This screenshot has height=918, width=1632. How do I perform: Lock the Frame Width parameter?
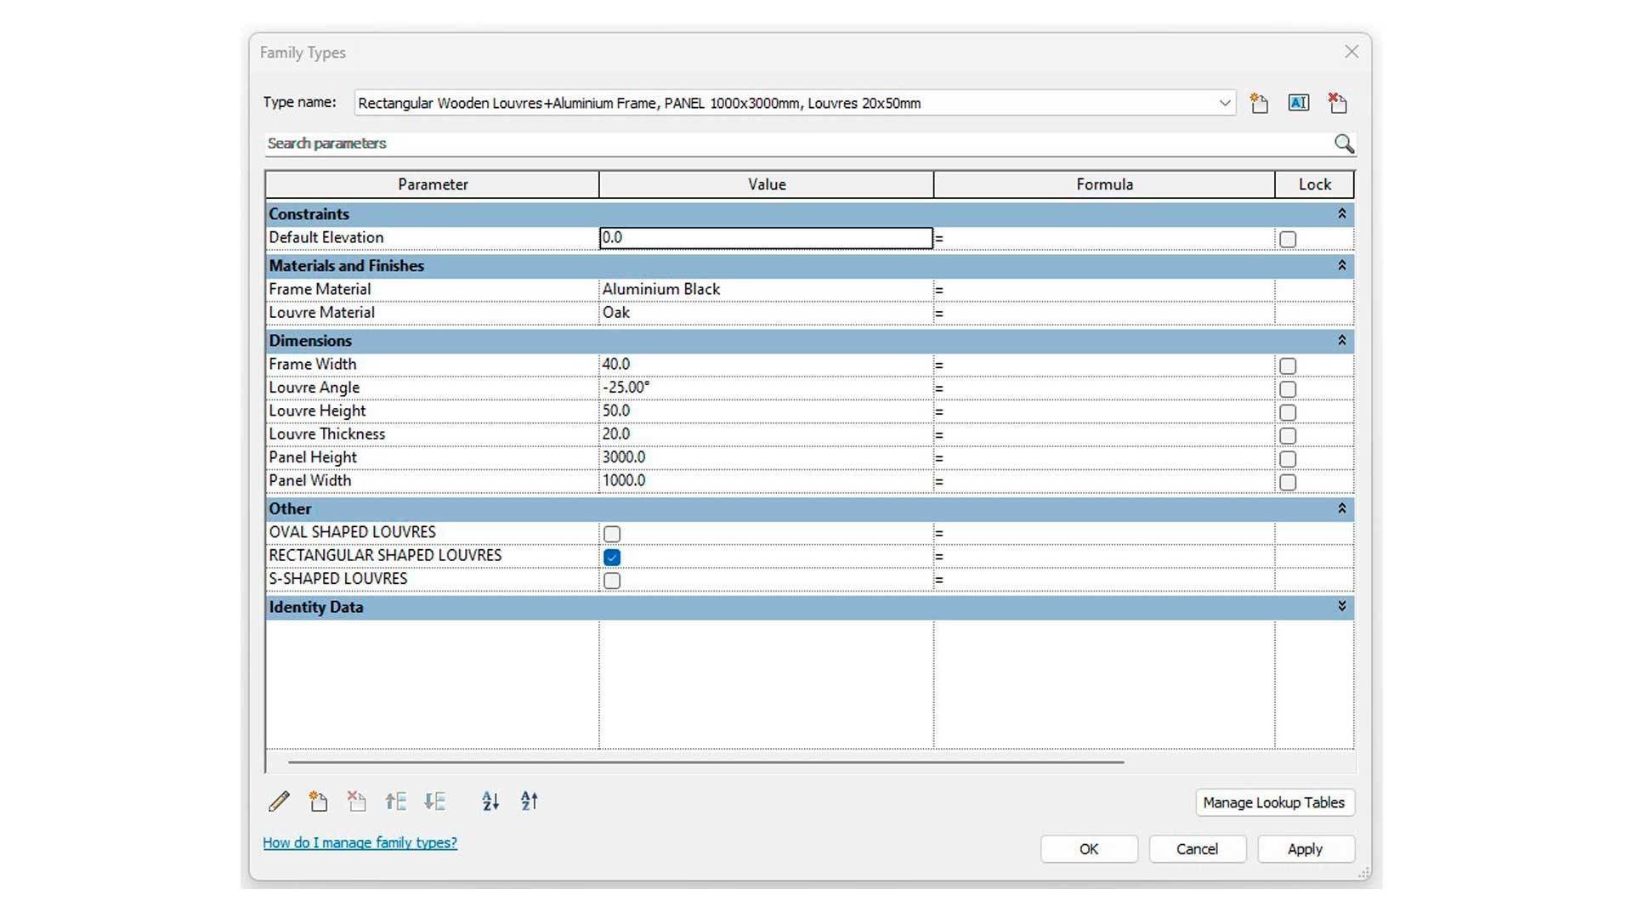click(1288, 366)
